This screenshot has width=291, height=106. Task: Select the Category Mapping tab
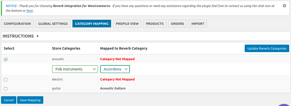coord(92,24)
